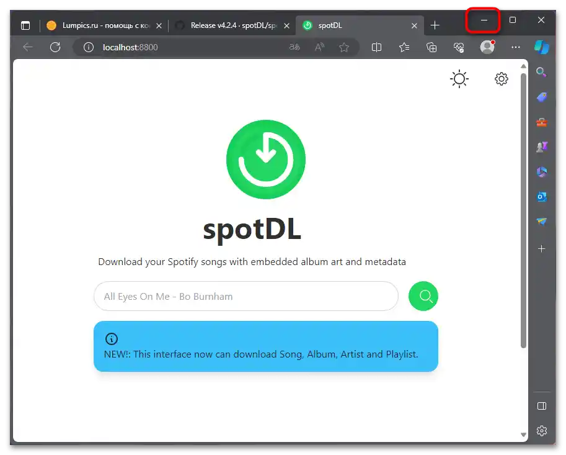Screen dimensions: 566x455
Task: Open the sidebar Search icon
Action: coord(541,72)
